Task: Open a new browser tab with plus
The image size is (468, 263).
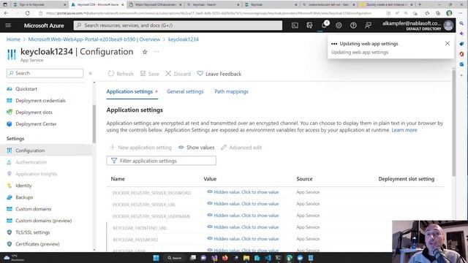Action: (420, 4)
